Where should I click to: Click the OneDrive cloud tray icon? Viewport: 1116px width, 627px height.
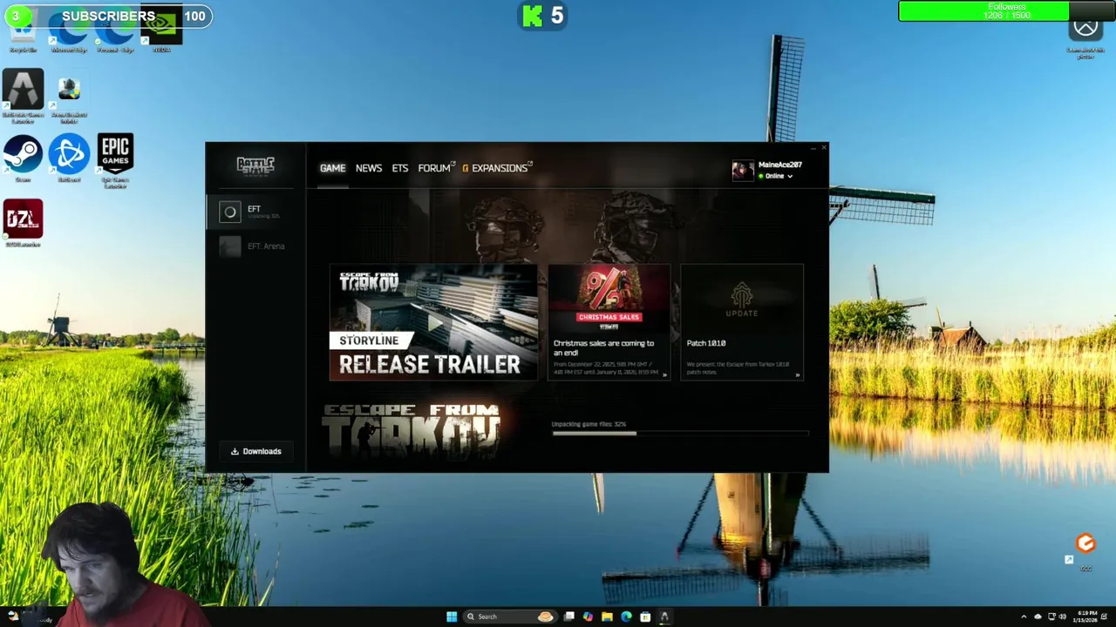click(1038, 617)
